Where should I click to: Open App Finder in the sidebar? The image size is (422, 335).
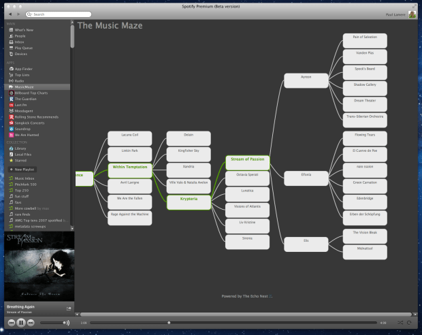click(24, 69)
